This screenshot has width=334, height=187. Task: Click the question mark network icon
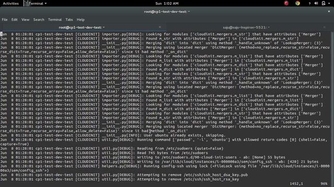point(309,4)
